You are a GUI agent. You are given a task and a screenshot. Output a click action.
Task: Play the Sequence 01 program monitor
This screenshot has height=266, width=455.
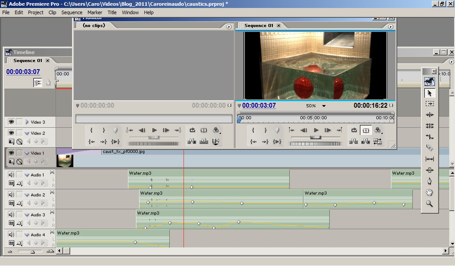click(x=316, y=130)
